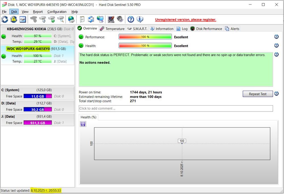
Task: Switch to the Log tab
Action: 182,29
